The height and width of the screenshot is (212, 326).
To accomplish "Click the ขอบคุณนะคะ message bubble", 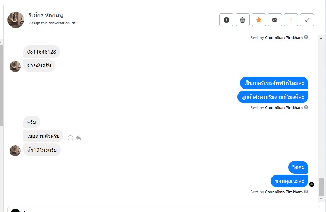I will pos(289,181).
